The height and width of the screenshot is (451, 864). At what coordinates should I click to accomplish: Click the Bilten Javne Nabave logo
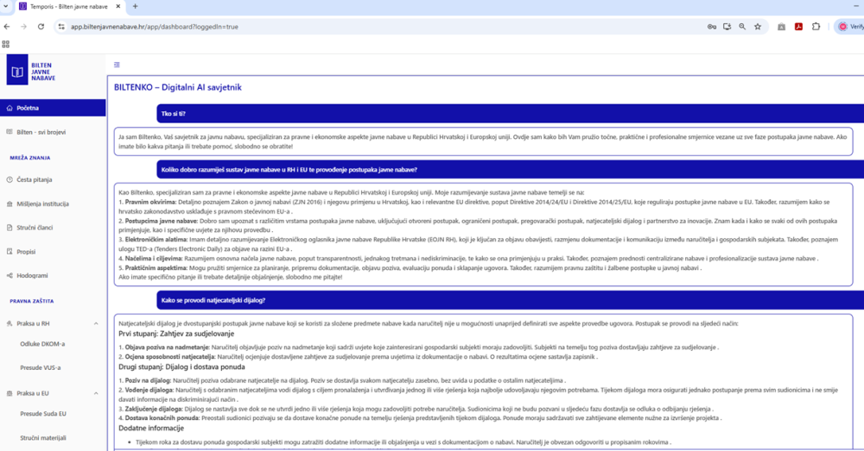coord(32,72)
